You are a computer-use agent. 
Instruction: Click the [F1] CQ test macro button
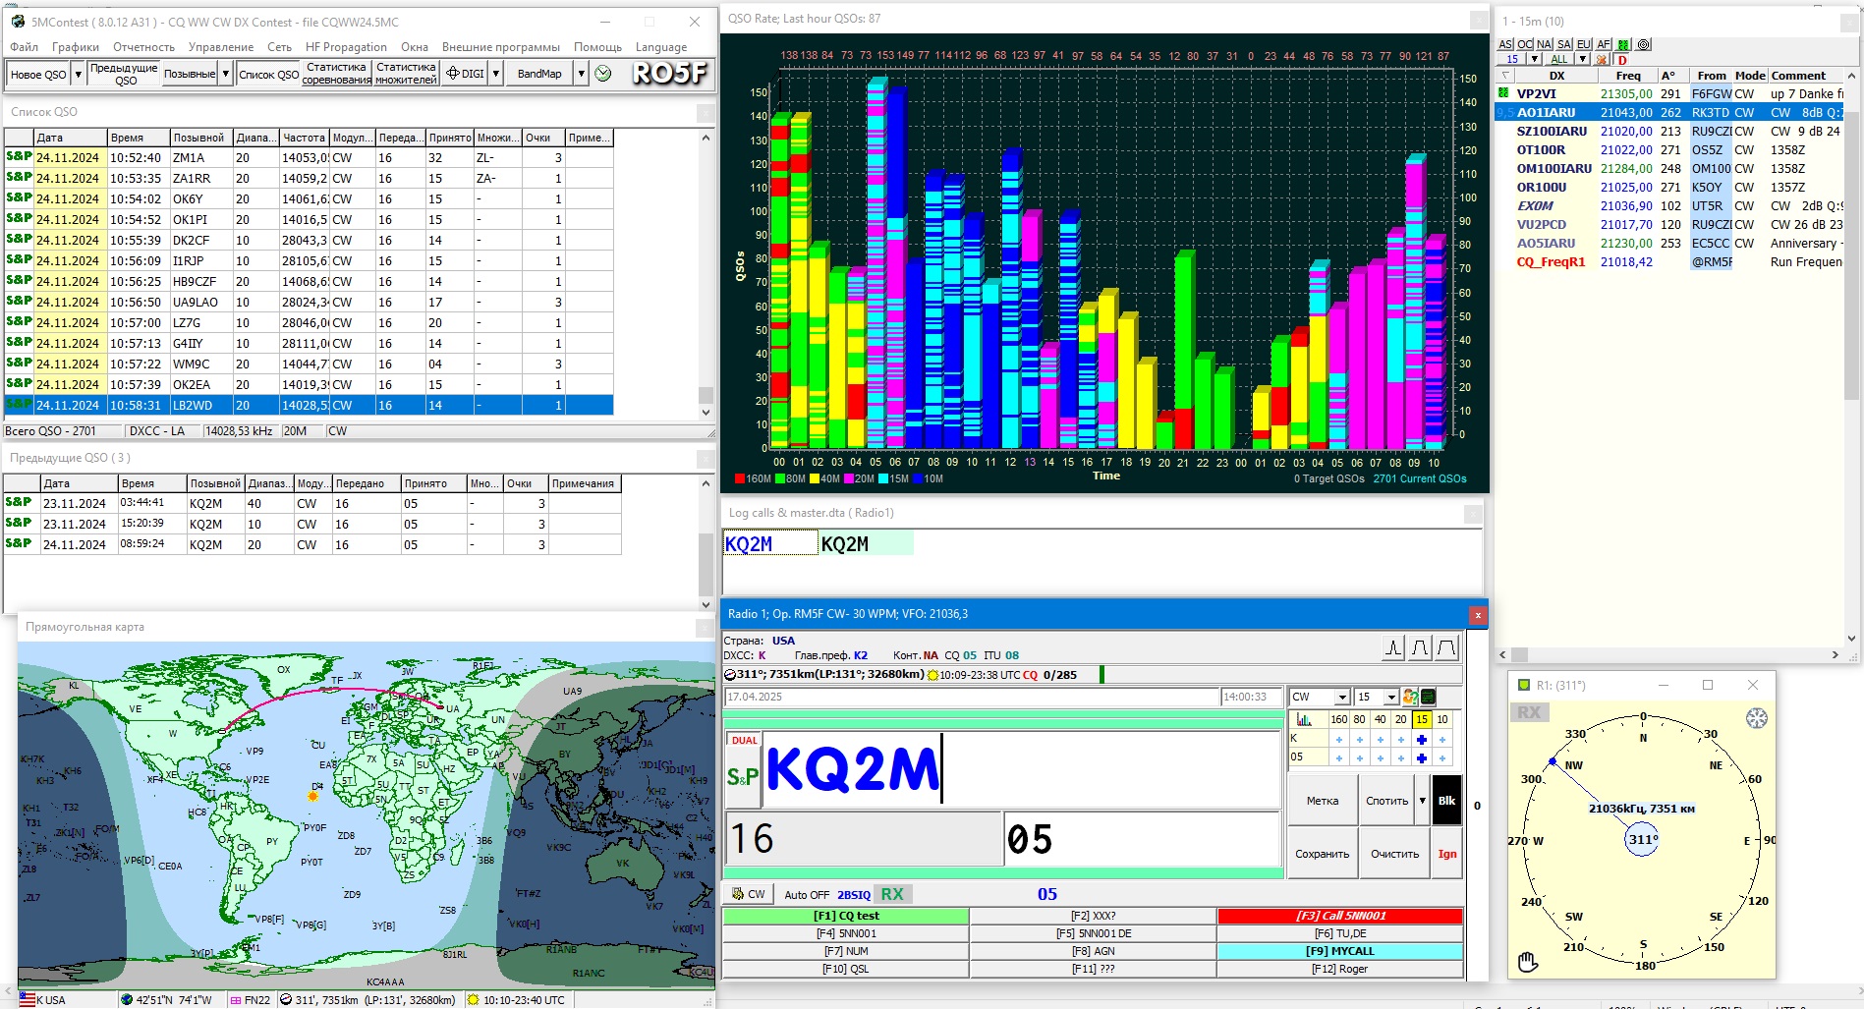pos(846,916)
